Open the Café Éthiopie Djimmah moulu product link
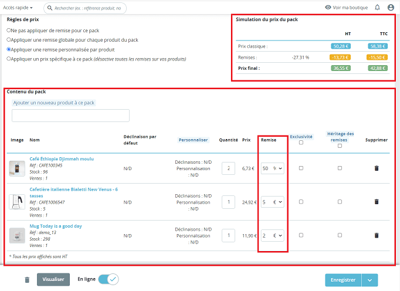Image resolution: width=400 pixels, height=291 pixels. point(62,158)
